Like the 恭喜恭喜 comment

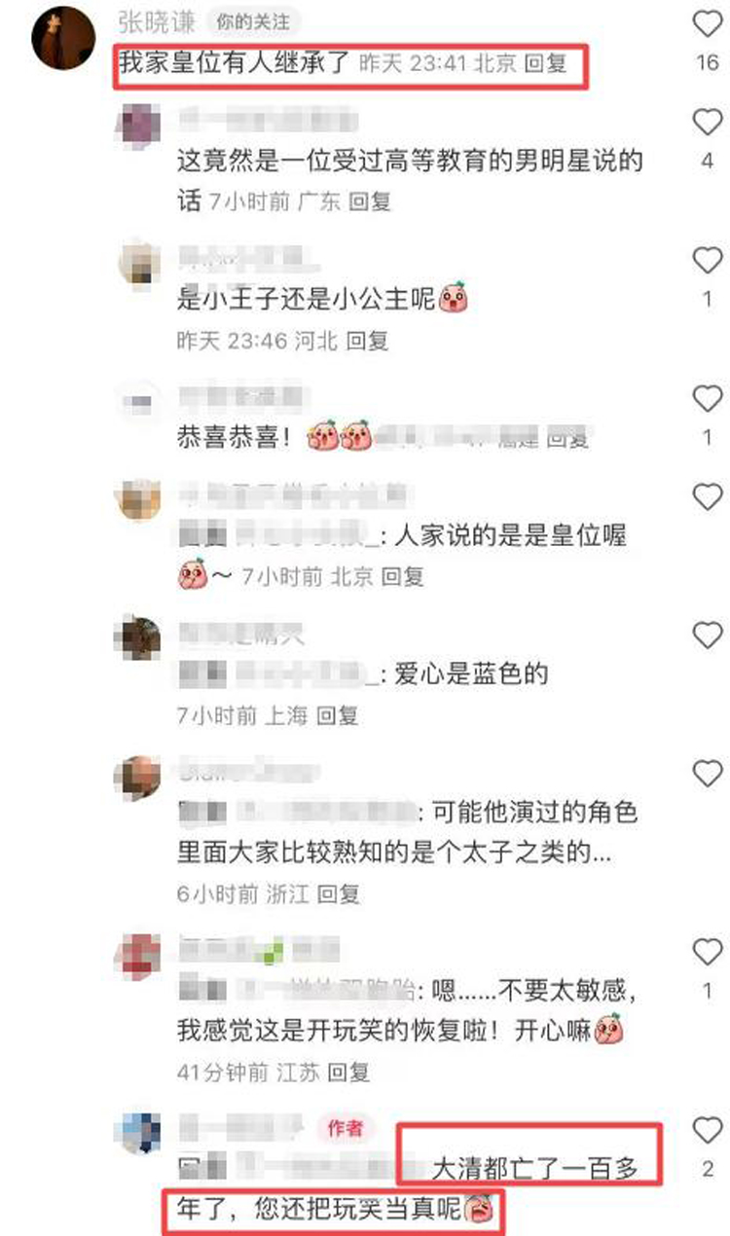(708, 399)
